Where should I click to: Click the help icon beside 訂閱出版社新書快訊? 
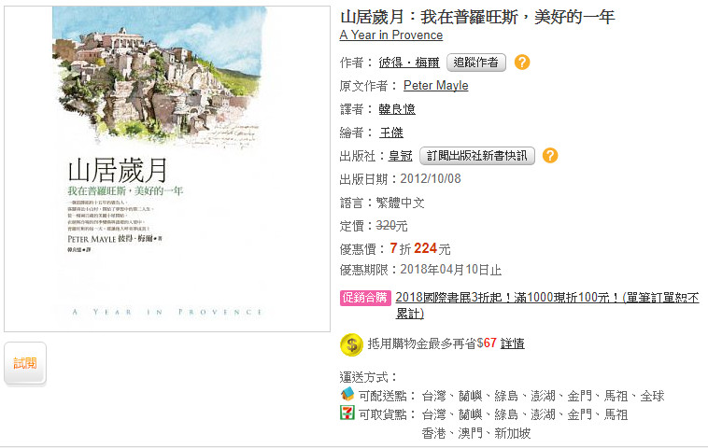point(550,156)
